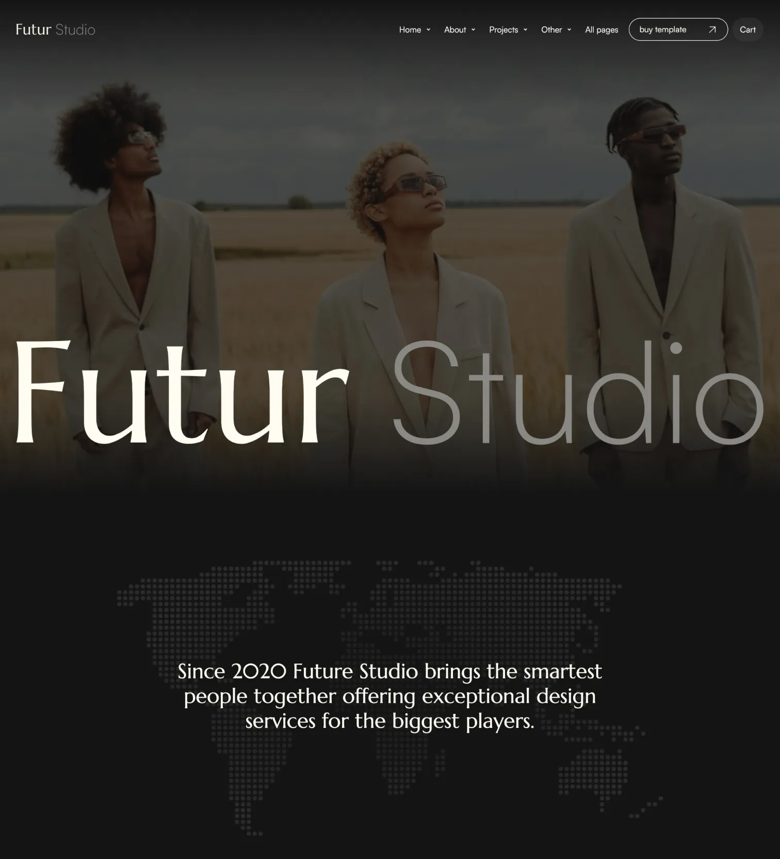Image resolution: width=780 pixels, height=859 pixels.
Task: Click the diagonal arrow icon in buy template
Action: pos(712,29)
